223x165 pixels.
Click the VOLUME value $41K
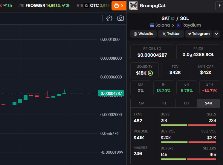(139, 138)
